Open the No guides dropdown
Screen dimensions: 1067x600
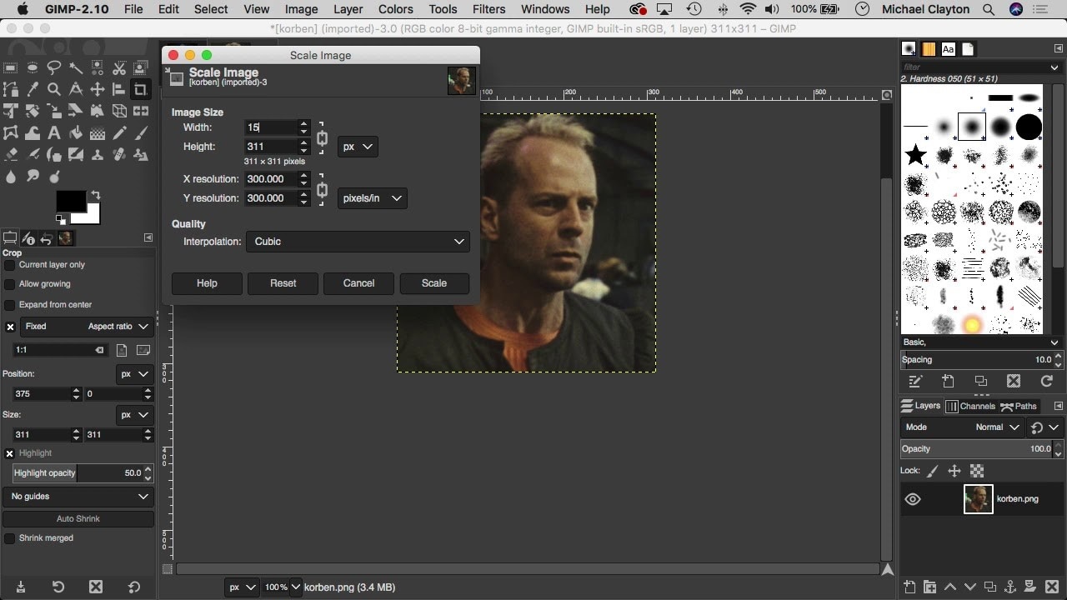tap(78, 497)
